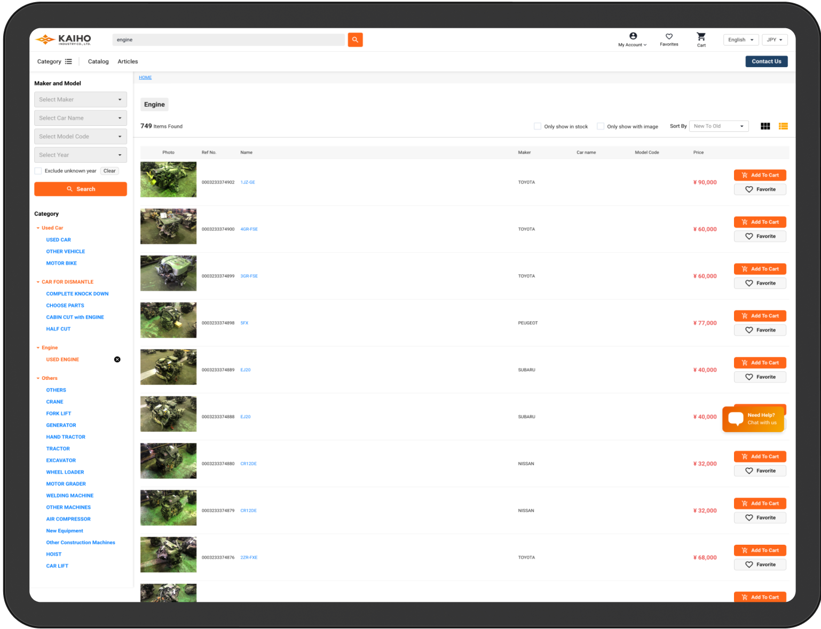Add Peugeot 5FX engine to cart
The image size is (821, 629).
coord(760,316)
